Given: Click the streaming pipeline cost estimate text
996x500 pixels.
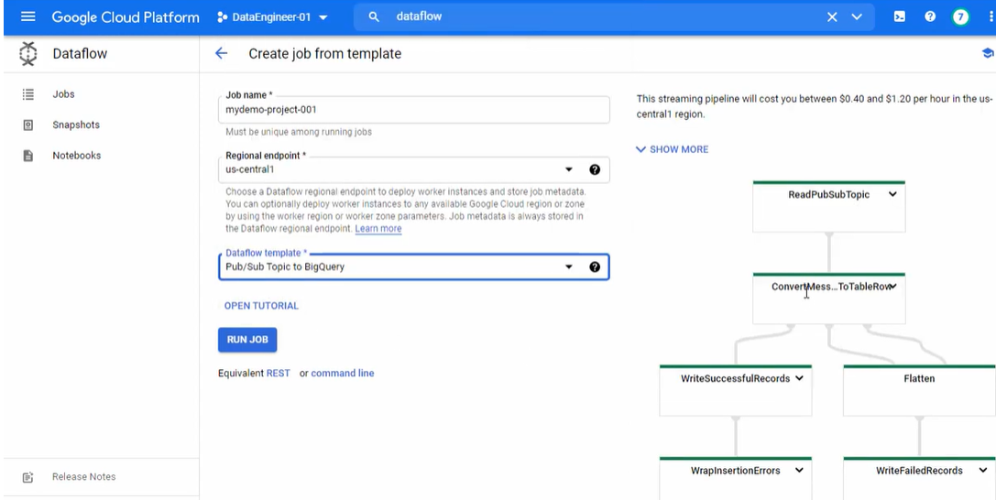Looking at the screenshot, I should pos(815,106).
